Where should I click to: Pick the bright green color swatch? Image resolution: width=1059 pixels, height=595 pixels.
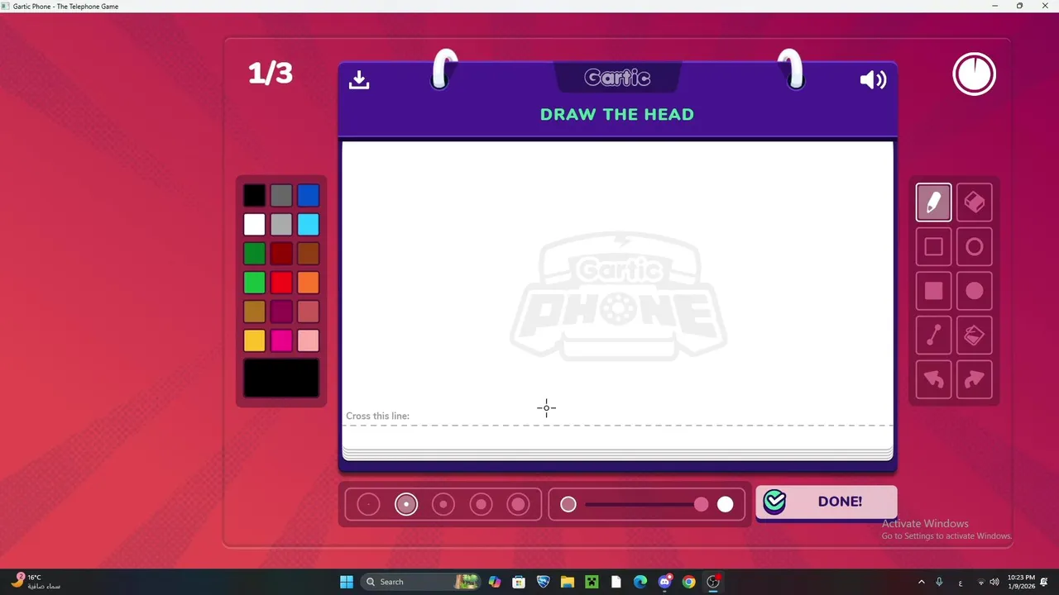click(254, 283)
